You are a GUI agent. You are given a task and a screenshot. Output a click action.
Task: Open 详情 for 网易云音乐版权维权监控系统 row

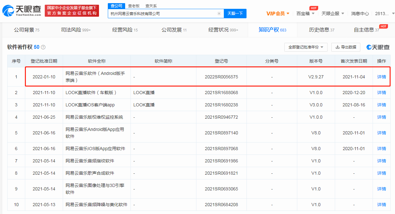381,117
